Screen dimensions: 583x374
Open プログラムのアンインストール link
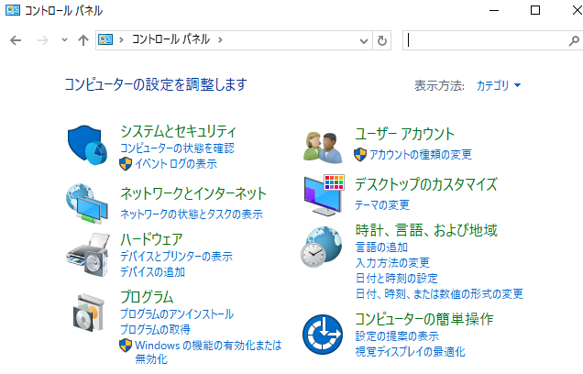177,313
